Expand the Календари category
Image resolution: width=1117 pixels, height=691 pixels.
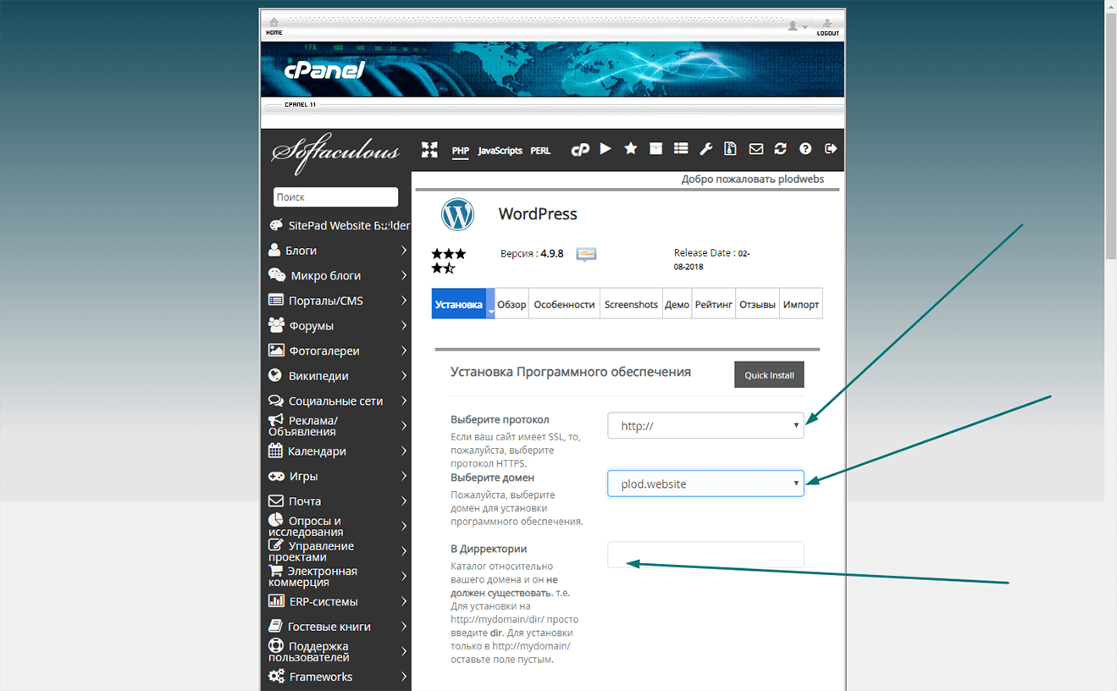(338, 451)
